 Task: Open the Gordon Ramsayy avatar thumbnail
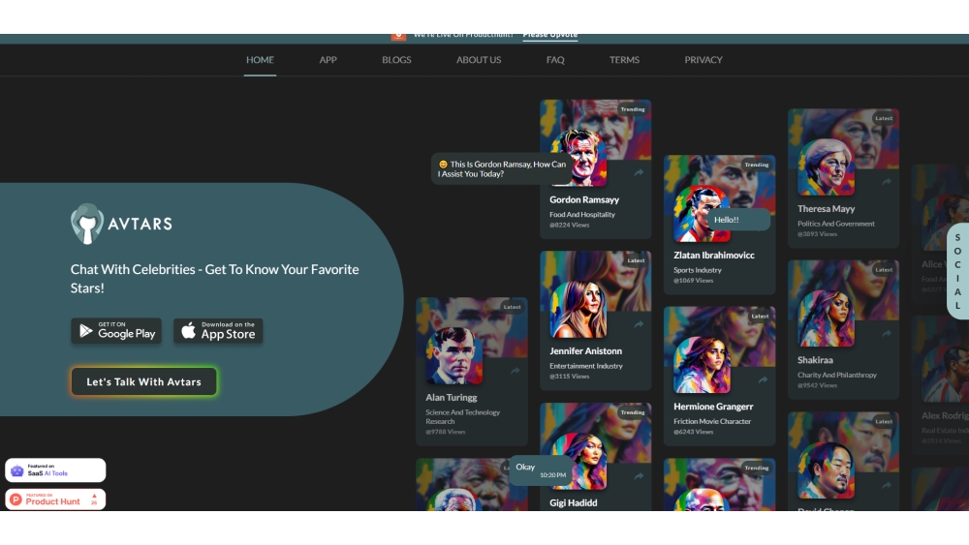point(578,157)
